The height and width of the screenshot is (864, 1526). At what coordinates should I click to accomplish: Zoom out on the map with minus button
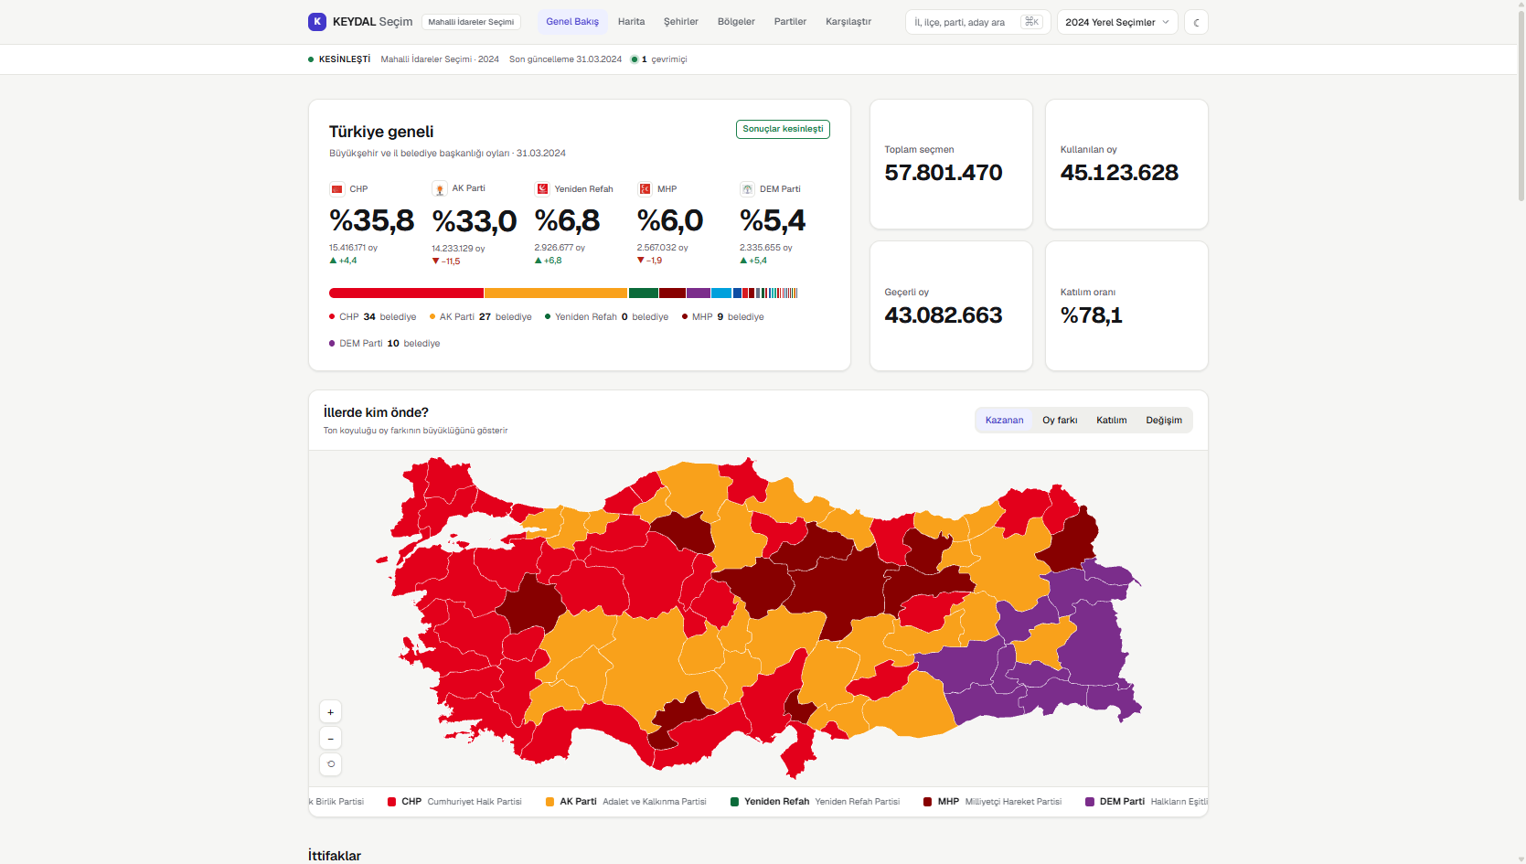click(331, 738)
